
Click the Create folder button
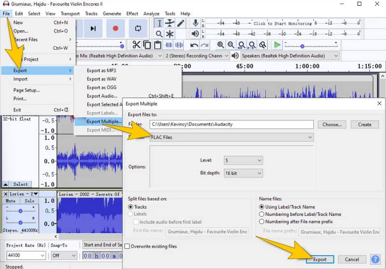[365, 124]
